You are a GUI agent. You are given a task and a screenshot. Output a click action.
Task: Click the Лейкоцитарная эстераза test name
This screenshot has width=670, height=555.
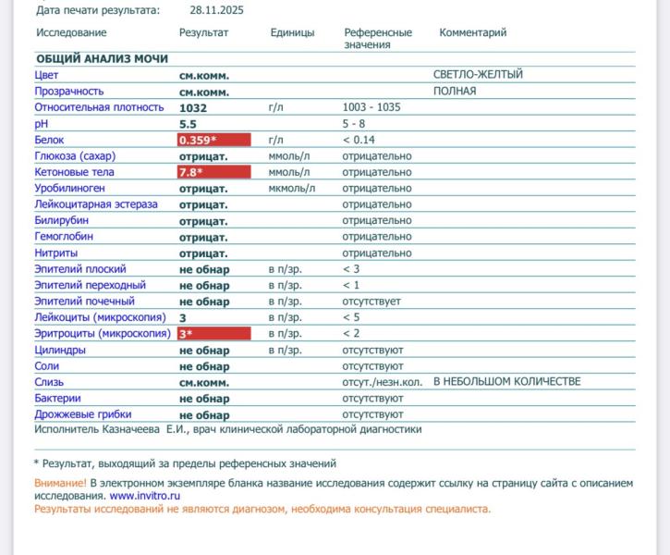tap(96, 204)
